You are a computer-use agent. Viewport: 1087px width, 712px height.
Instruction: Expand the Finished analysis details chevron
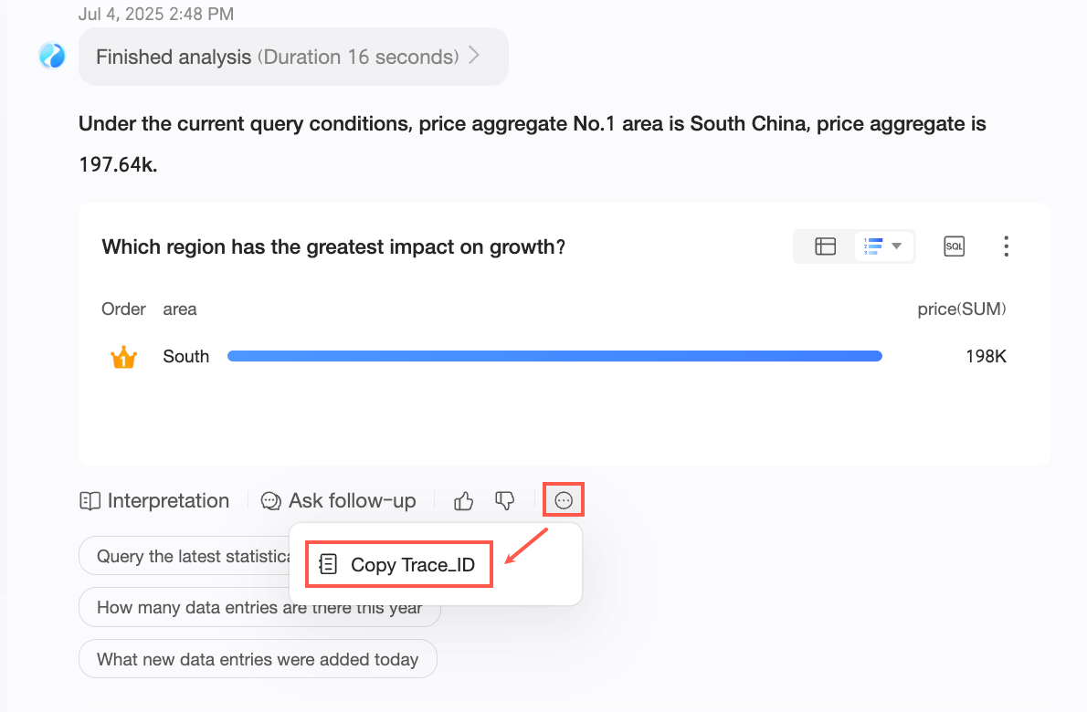[474, 57]
